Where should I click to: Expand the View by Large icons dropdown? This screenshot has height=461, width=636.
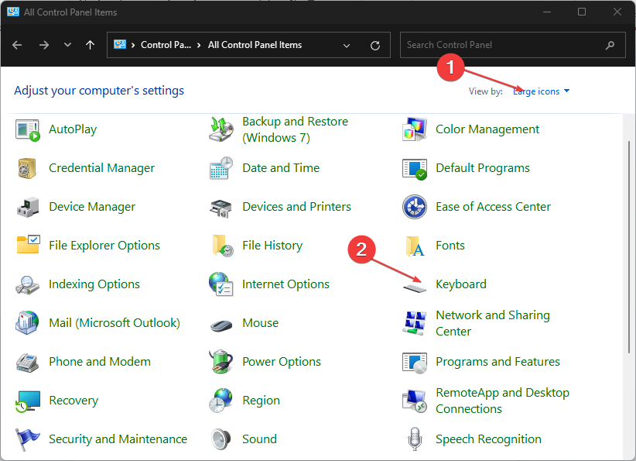[542, 91]
